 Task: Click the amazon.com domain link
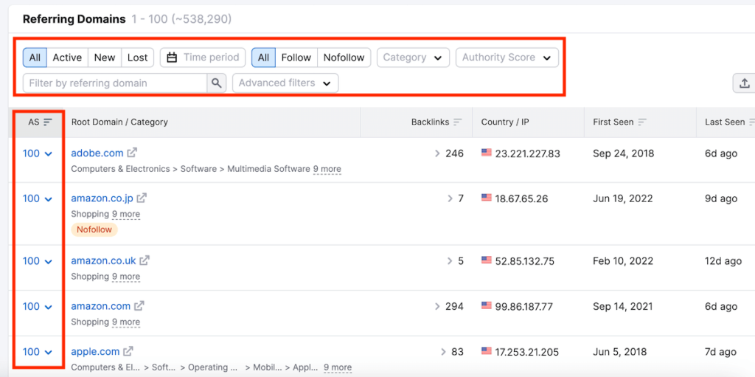click(x=100, y=306)
